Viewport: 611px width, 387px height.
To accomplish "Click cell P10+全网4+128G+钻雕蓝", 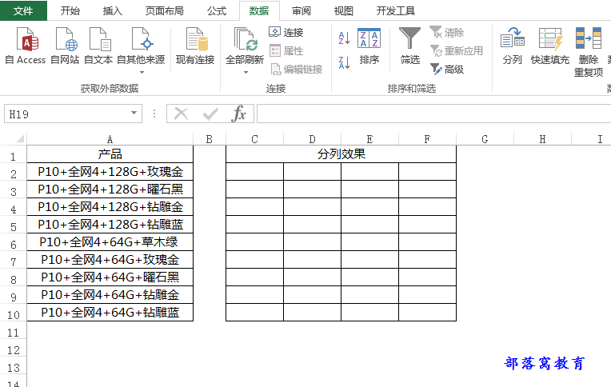I will pos(110,225).
